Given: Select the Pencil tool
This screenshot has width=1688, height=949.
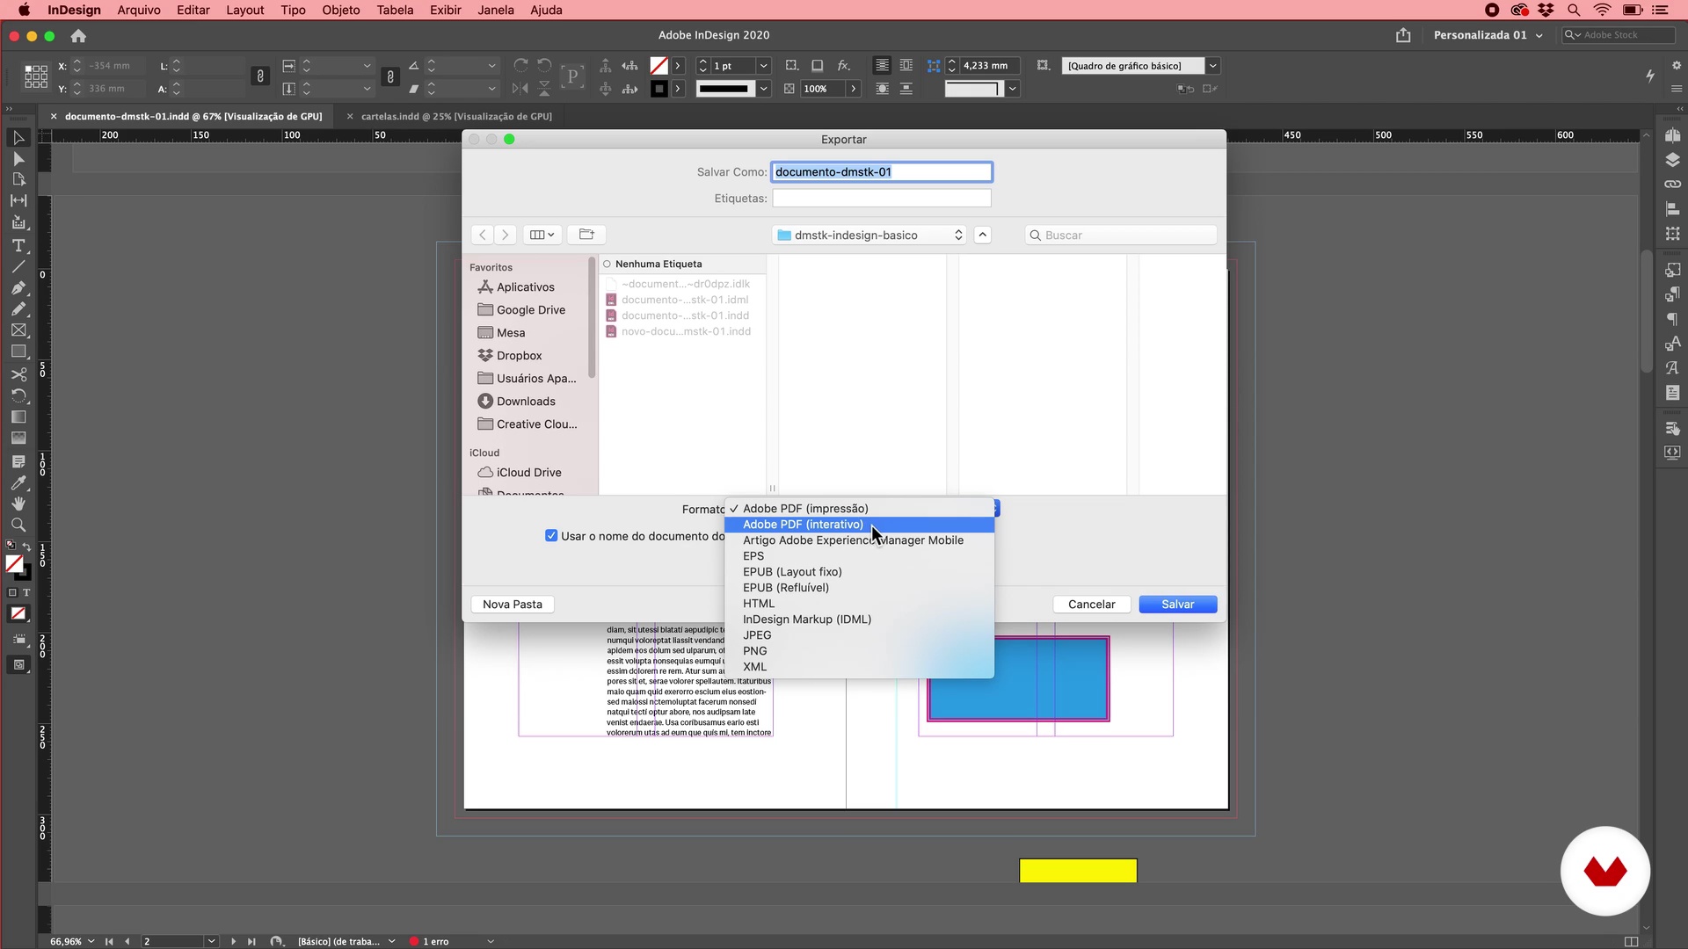Looking at the screenshot, I should (18, 309).
